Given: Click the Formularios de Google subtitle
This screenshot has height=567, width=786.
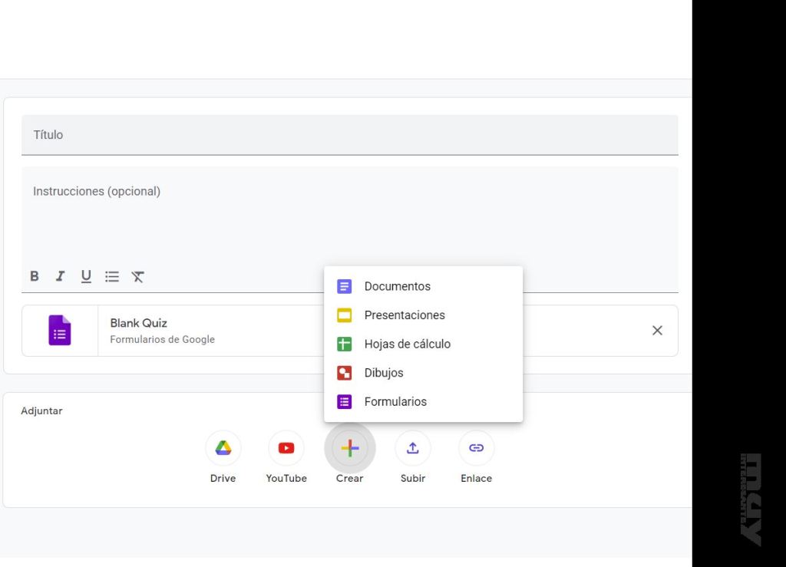Looking at the screenshot, I should point(163,340).
